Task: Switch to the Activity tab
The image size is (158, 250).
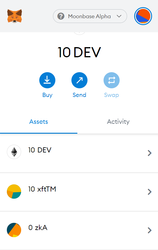Action: pyautogui.click(x=118, y=122)
